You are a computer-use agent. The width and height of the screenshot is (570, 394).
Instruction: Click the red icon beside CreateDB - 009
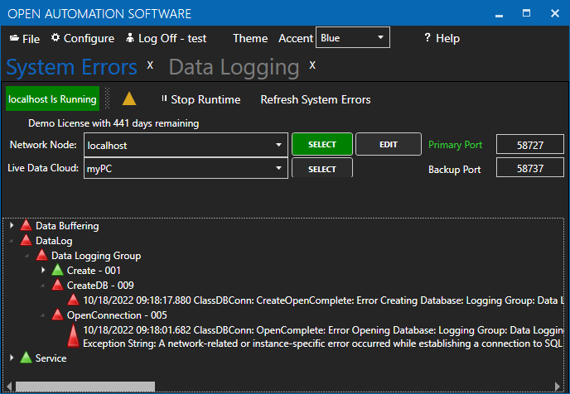click(57, 286)
